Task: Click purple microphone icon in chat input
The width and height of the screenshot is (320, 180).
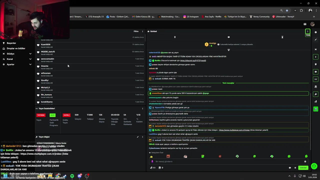Action: [152, 161]
